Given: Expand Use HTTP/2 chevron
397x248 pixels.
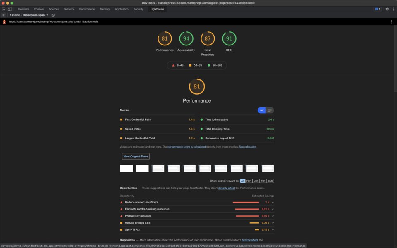Looking at the screenshot, I should 273,230.
